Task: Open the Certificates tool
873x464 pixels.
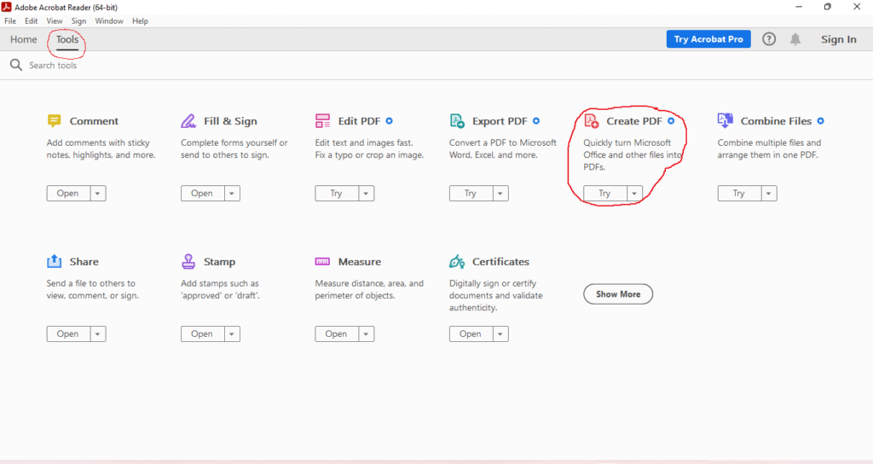Action: (x=471, y=333)
